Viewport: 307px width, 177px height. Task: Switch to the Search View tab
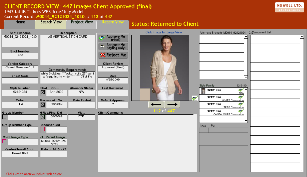click(x=51, y=22)
